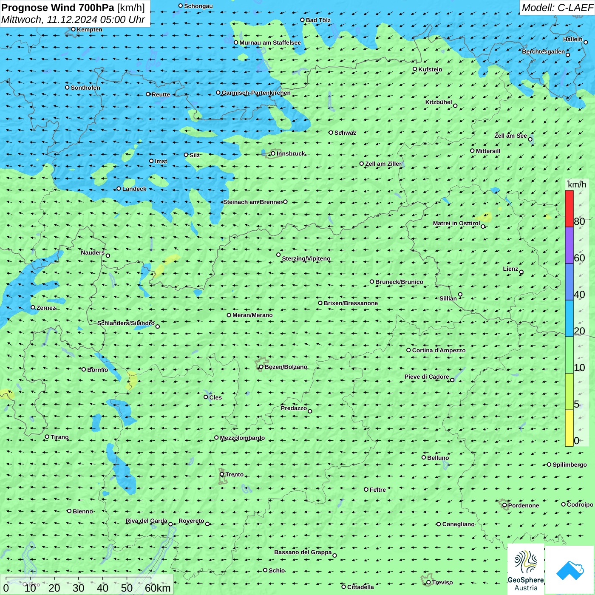Screen dimensions: 595x595
Task: Click the 'Modell: C-LAEF' label
Action: [557, 8]
